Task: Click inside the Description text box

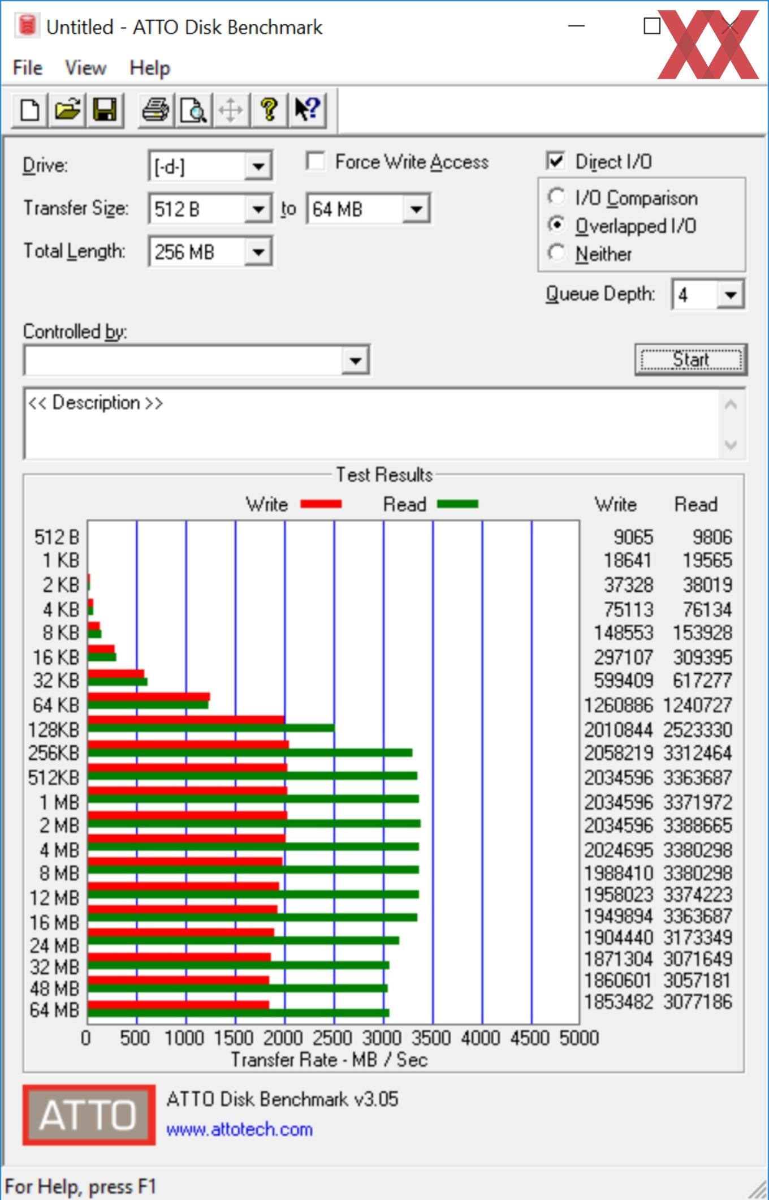Action: coord(371,424)
